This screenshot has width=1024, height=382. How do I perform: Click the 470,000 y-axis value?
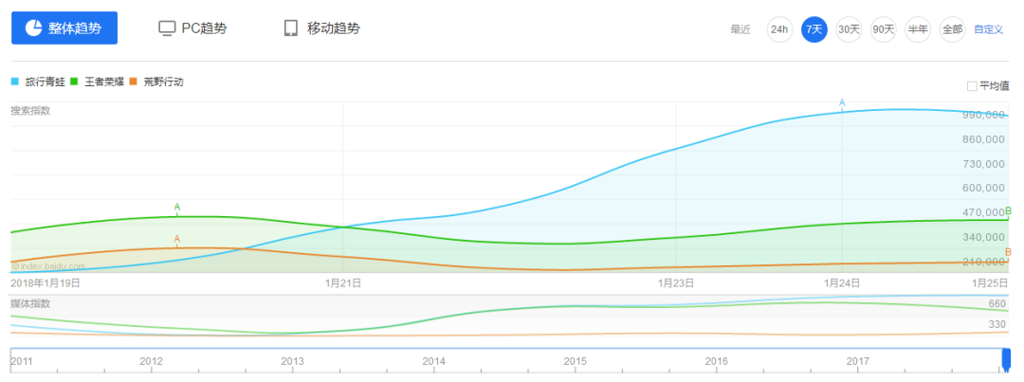(x=983, y=213)
